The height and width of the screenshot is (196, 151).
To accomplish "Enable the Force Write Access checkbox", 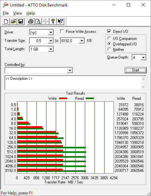I will pyautogui.click(x=62, y=31).
